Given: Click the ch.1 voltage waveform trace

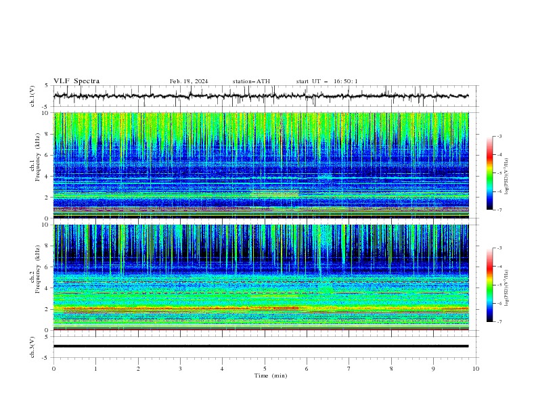Looking at the screenshot, I should tap(261, 96).
